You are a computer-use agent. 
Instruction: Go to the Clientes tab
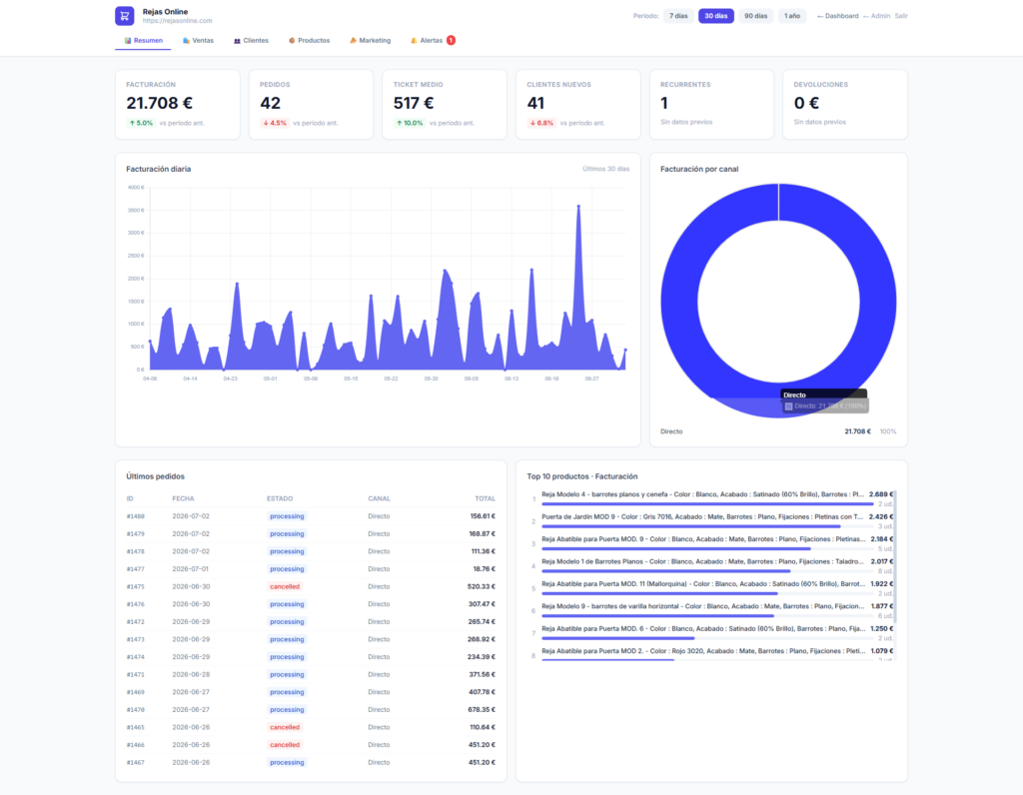coord(251,40)
